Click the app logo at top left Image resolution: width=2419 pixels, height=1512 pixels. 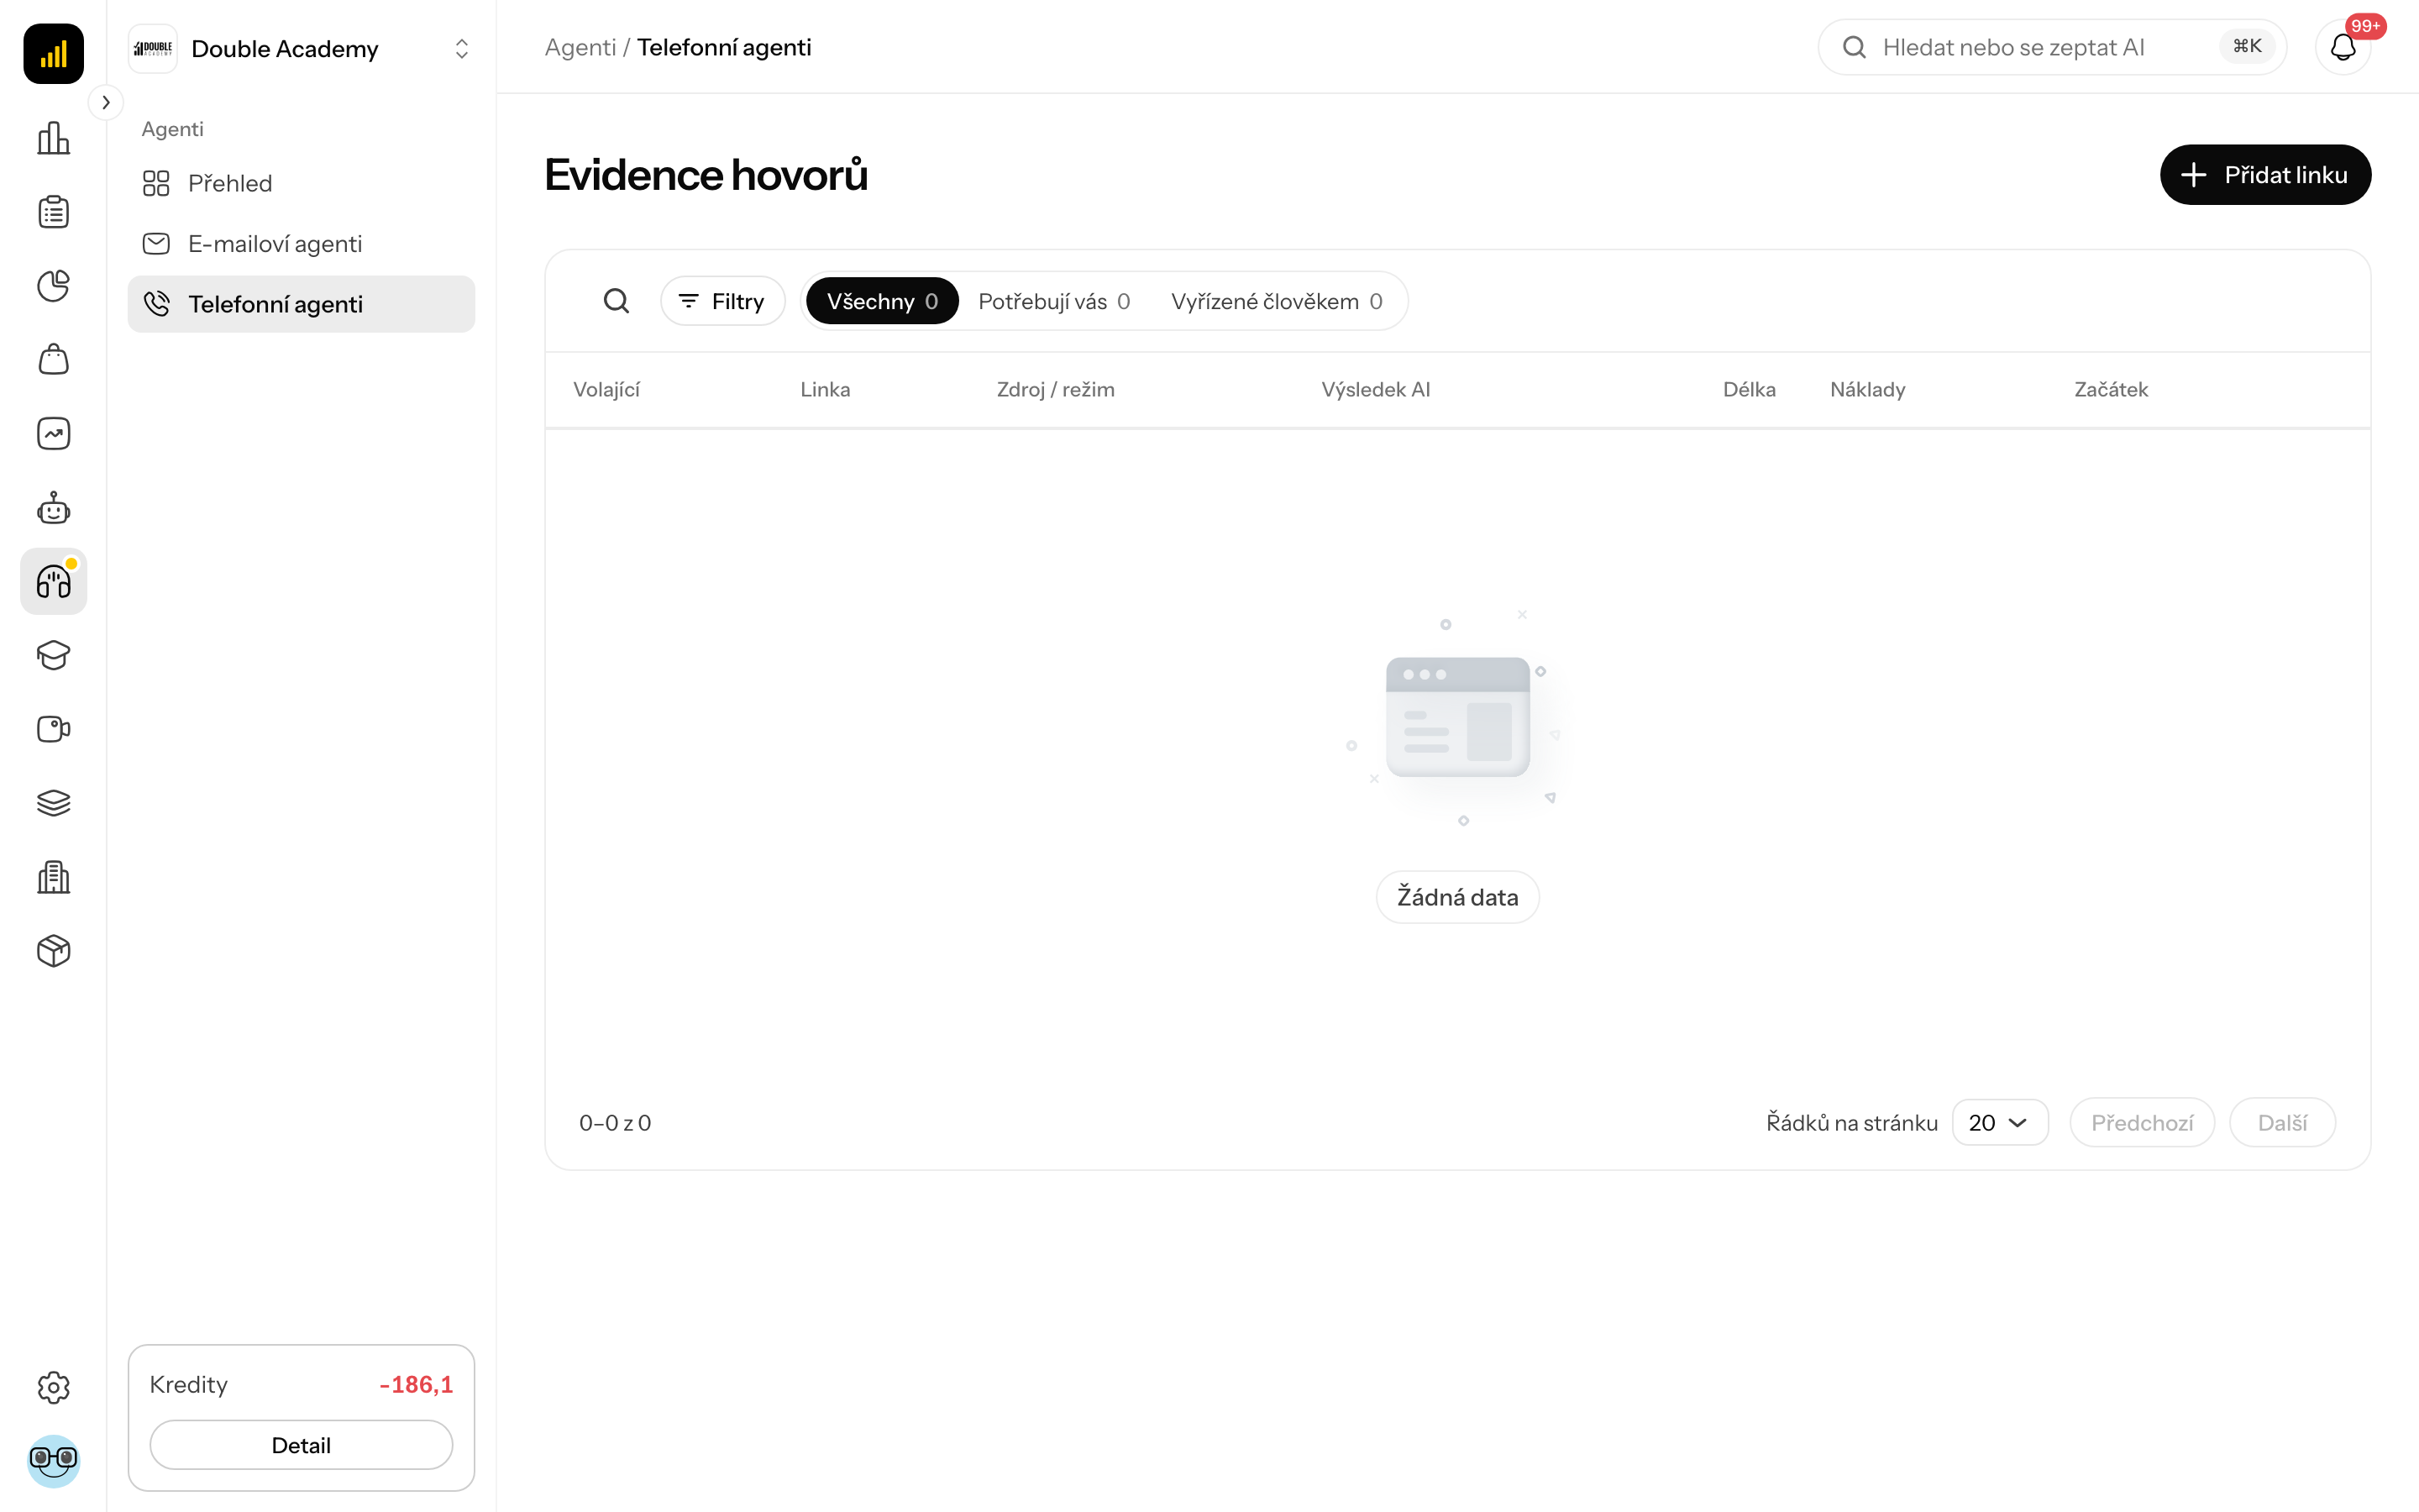pos(53,53)
